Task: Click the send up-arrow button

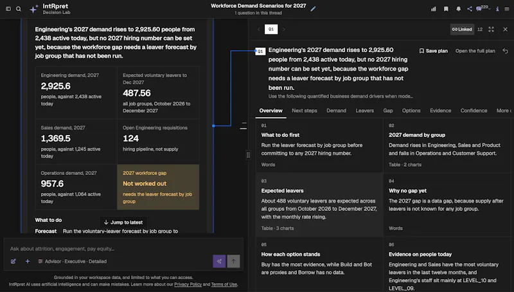Action: 233,261
